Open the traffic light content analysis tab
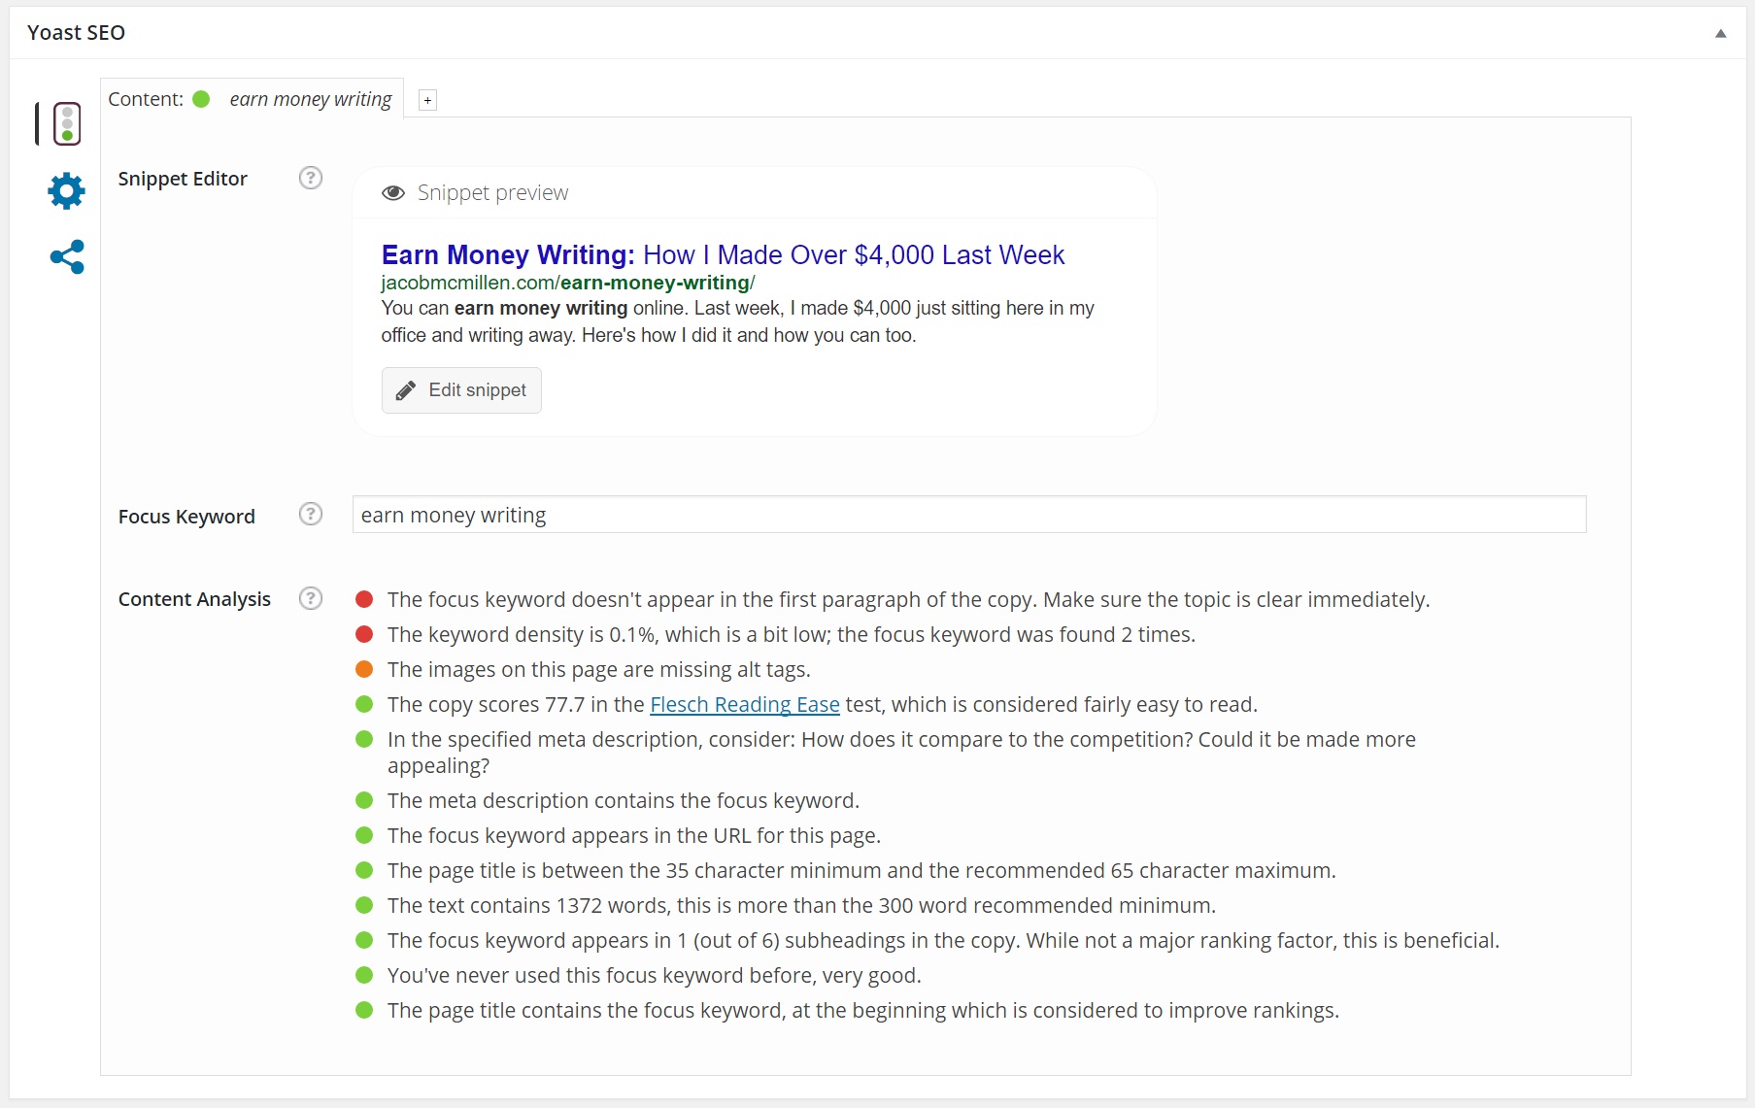The height and width of the screenshot is (1108, 1755). [x=66, y=123]
